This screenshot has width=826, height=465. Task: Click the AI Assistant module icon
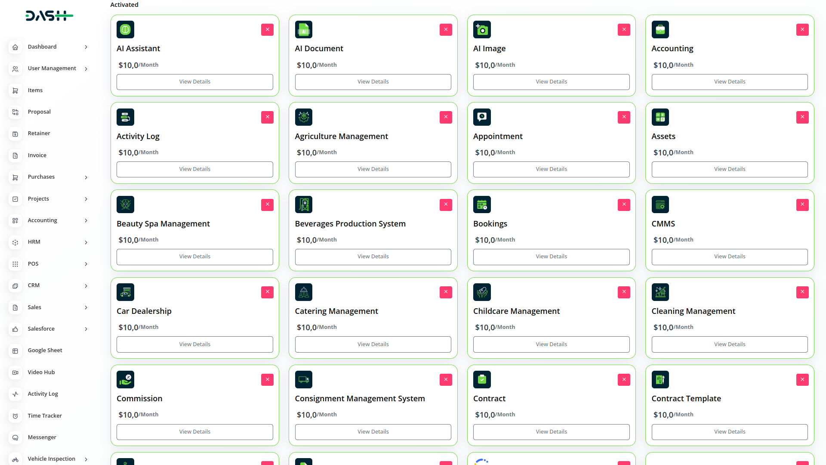coord(125,30)
